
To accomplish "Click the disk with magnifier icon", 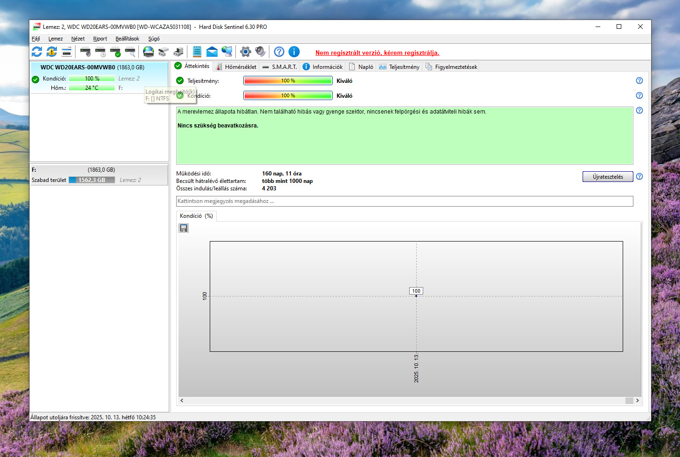I will pyautogui.click(x=130, y=52).
